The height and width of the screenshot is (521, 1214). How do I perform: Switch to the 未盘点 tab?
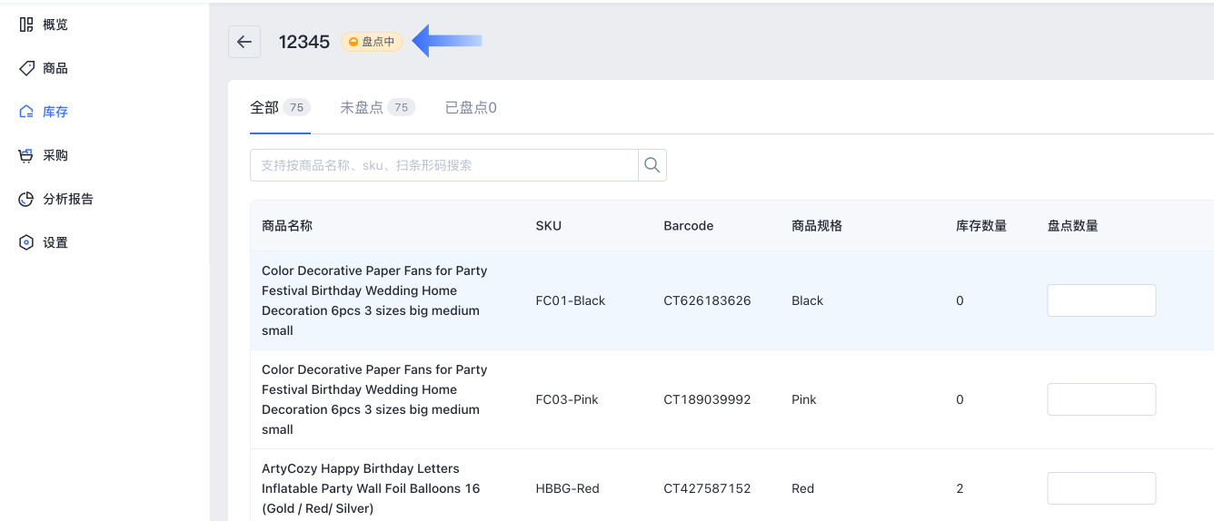[377, 107]
